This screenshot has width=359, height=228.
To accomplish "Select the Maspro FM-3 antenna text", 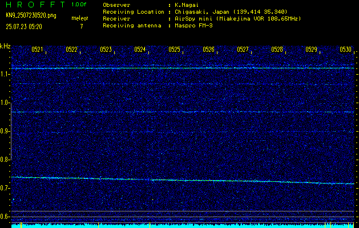I will coord(193,26).
